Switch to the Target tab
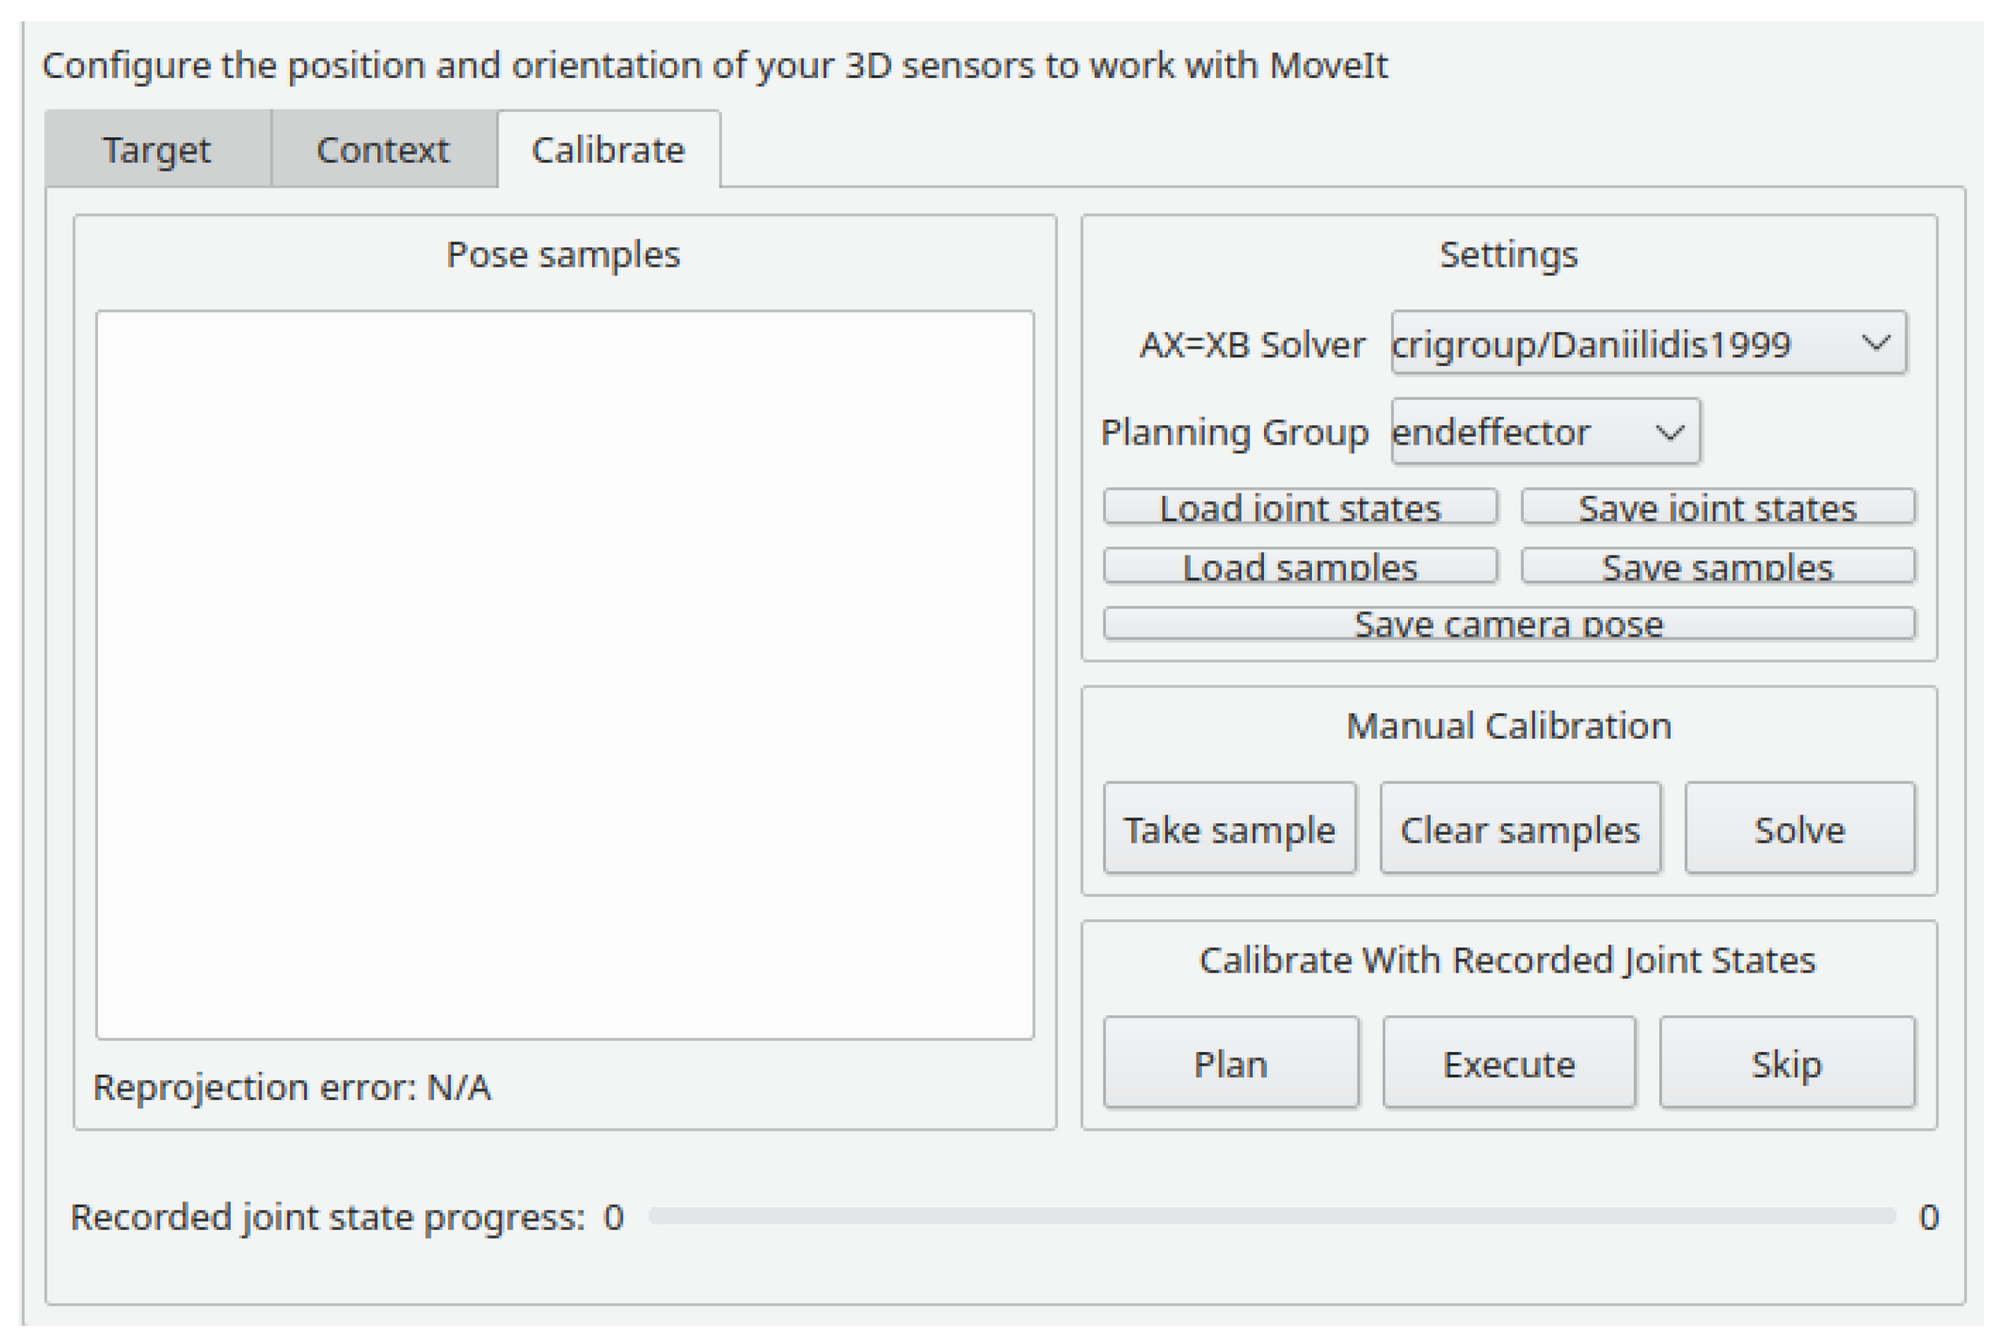Screen dimensions: 2006x1344 (157, 150)
